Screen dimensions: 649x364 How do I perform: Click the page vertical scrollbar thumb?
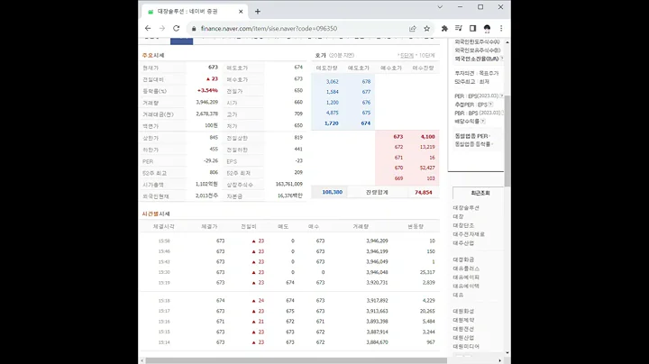pos(507,141)
